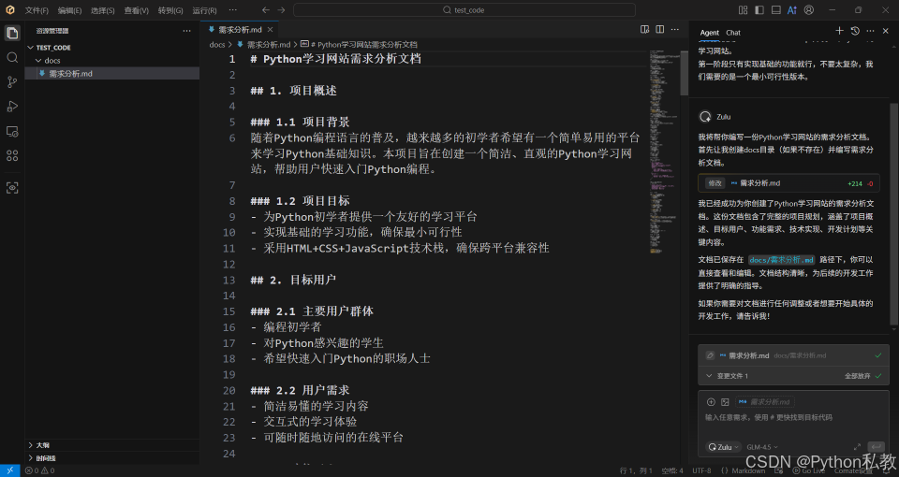Expand the chat input box
Screen dimensions: 899x477
point(857,447)
